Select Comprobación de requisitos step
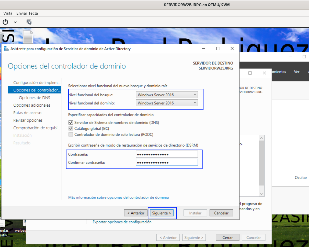This screenshot has width=309, height=247. [37, 128]
